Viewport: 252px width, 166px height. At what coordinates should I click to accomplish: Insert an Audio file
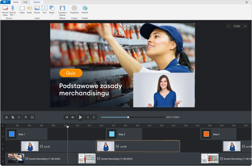pos(29,10)
